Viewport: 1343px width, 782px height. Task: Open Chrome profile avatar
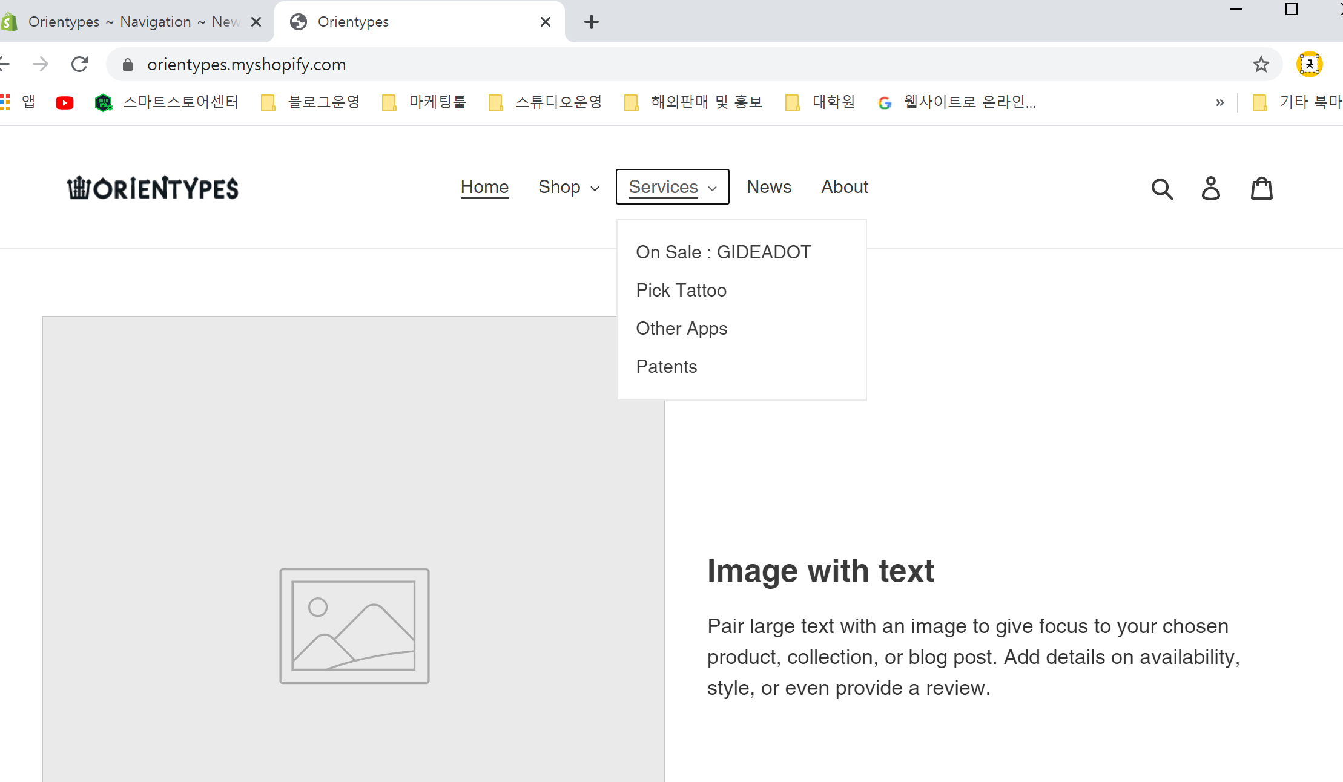(x=1309, y=64)
